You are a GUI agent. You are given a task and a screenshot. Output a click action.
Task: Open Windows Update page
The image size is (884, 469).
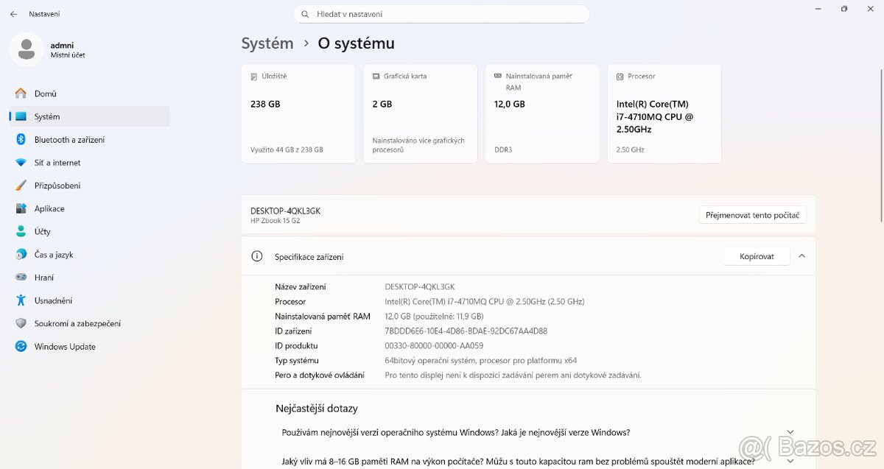click(x=65, y=347)
